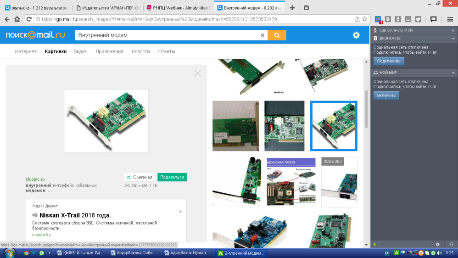This screenshot has width=458, height=258.
Task: Open the blue modem card thumbnail
Action: click(x=250, y=231)
